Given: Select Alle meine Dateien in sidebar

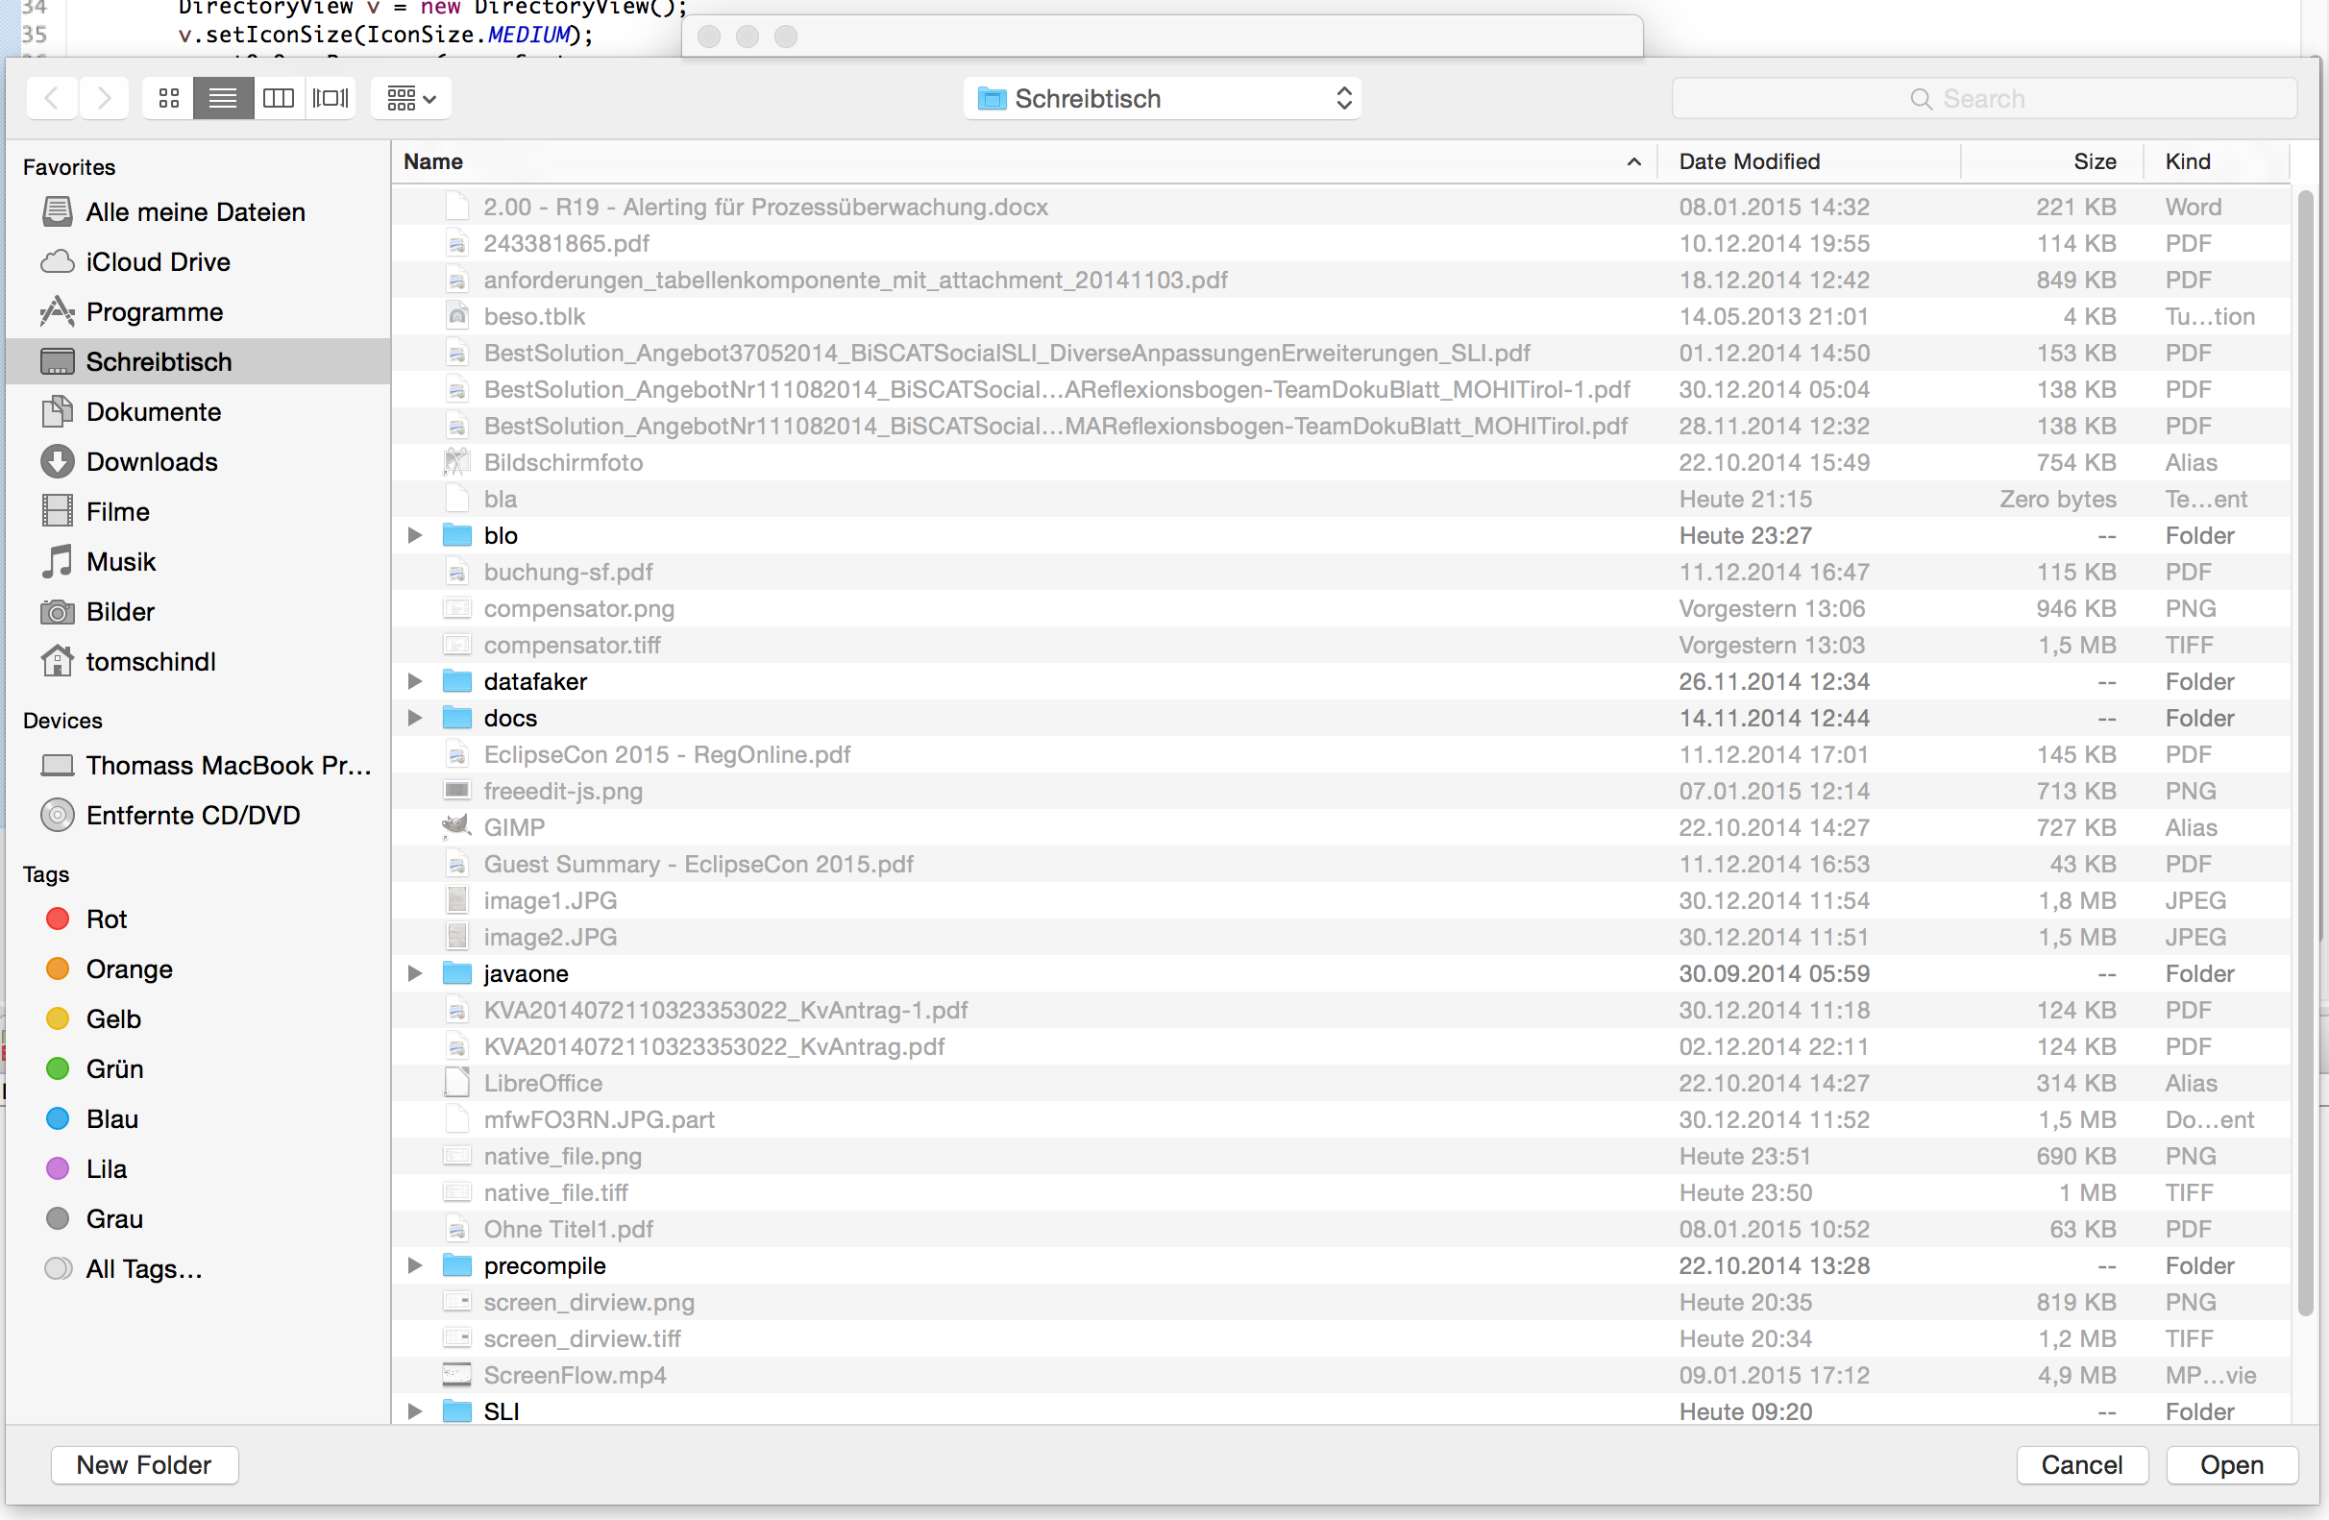Looking at the screenshot, I should (196, 212).
